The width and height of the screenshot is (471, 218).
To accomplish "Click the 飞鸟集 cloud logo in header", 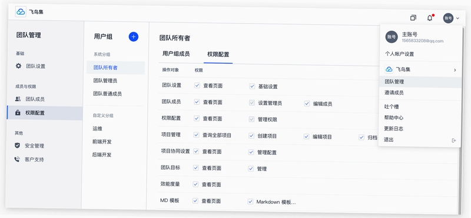I will pyautogui.click(x=21, y=12).
